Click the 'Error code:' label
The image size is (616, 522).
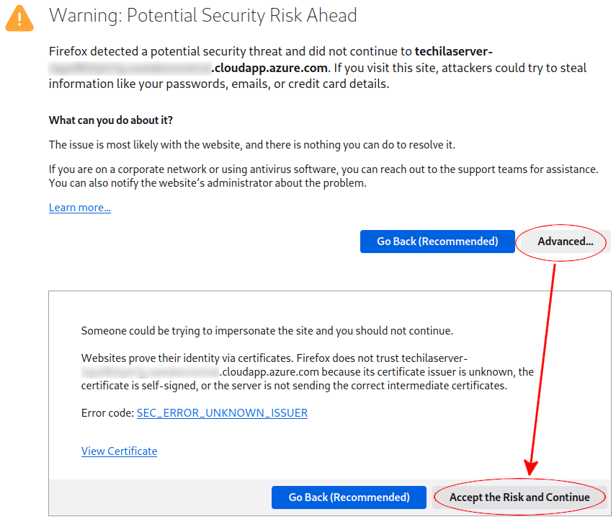click(x=107, y=413)
